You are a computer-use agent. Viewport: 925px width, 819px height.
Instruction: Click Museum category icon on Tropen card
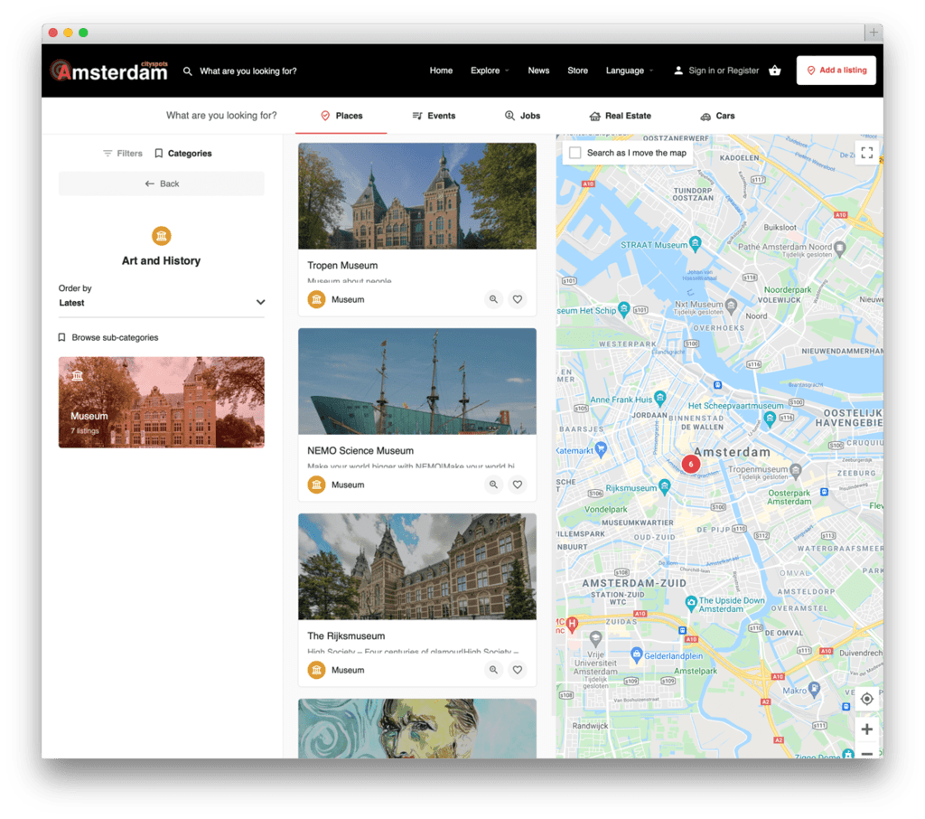pyautogui.click(x=317, y=299)
